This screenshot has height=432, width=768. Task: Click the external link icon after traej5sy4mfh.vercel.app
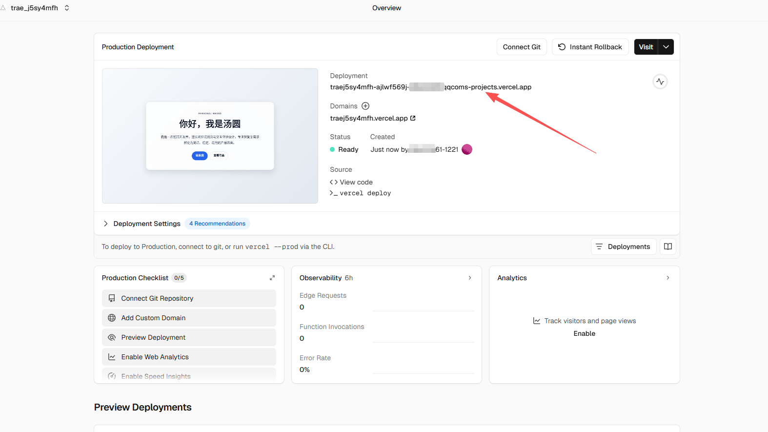click(413, 118)
